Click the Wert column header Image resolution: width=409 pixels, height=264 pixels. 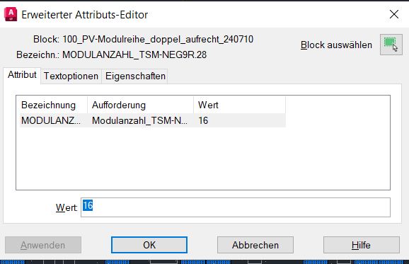coord(239,105)
